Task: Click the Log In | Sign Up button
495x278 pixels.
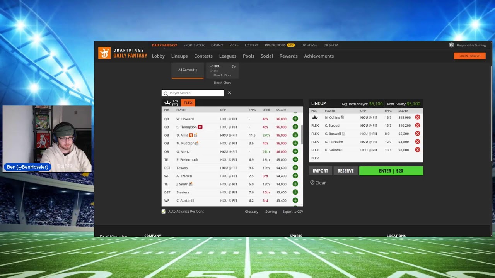Action: pyautogui.click(x=469, y=56)
